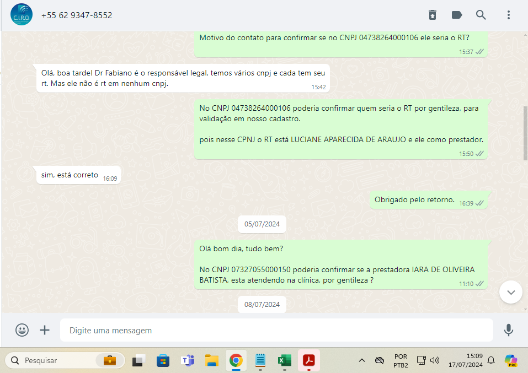
Task: Open the volume speaker control
Action: pos(435,360)
